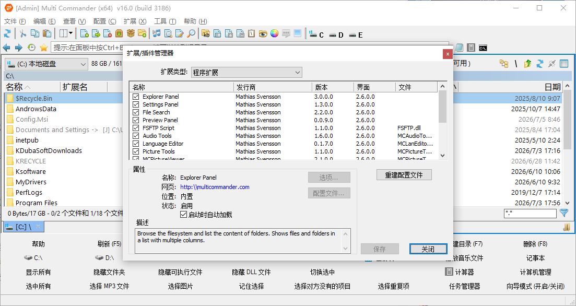Click the view file magnifier-on-page icon
This screenshot has width=576, height=306.
(168, 34)
